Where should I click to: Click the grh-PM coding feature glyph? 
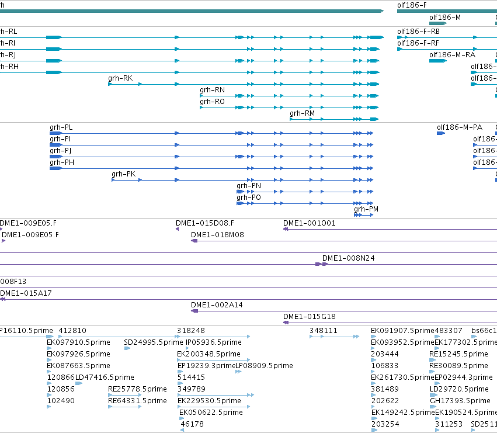(364, 215)
